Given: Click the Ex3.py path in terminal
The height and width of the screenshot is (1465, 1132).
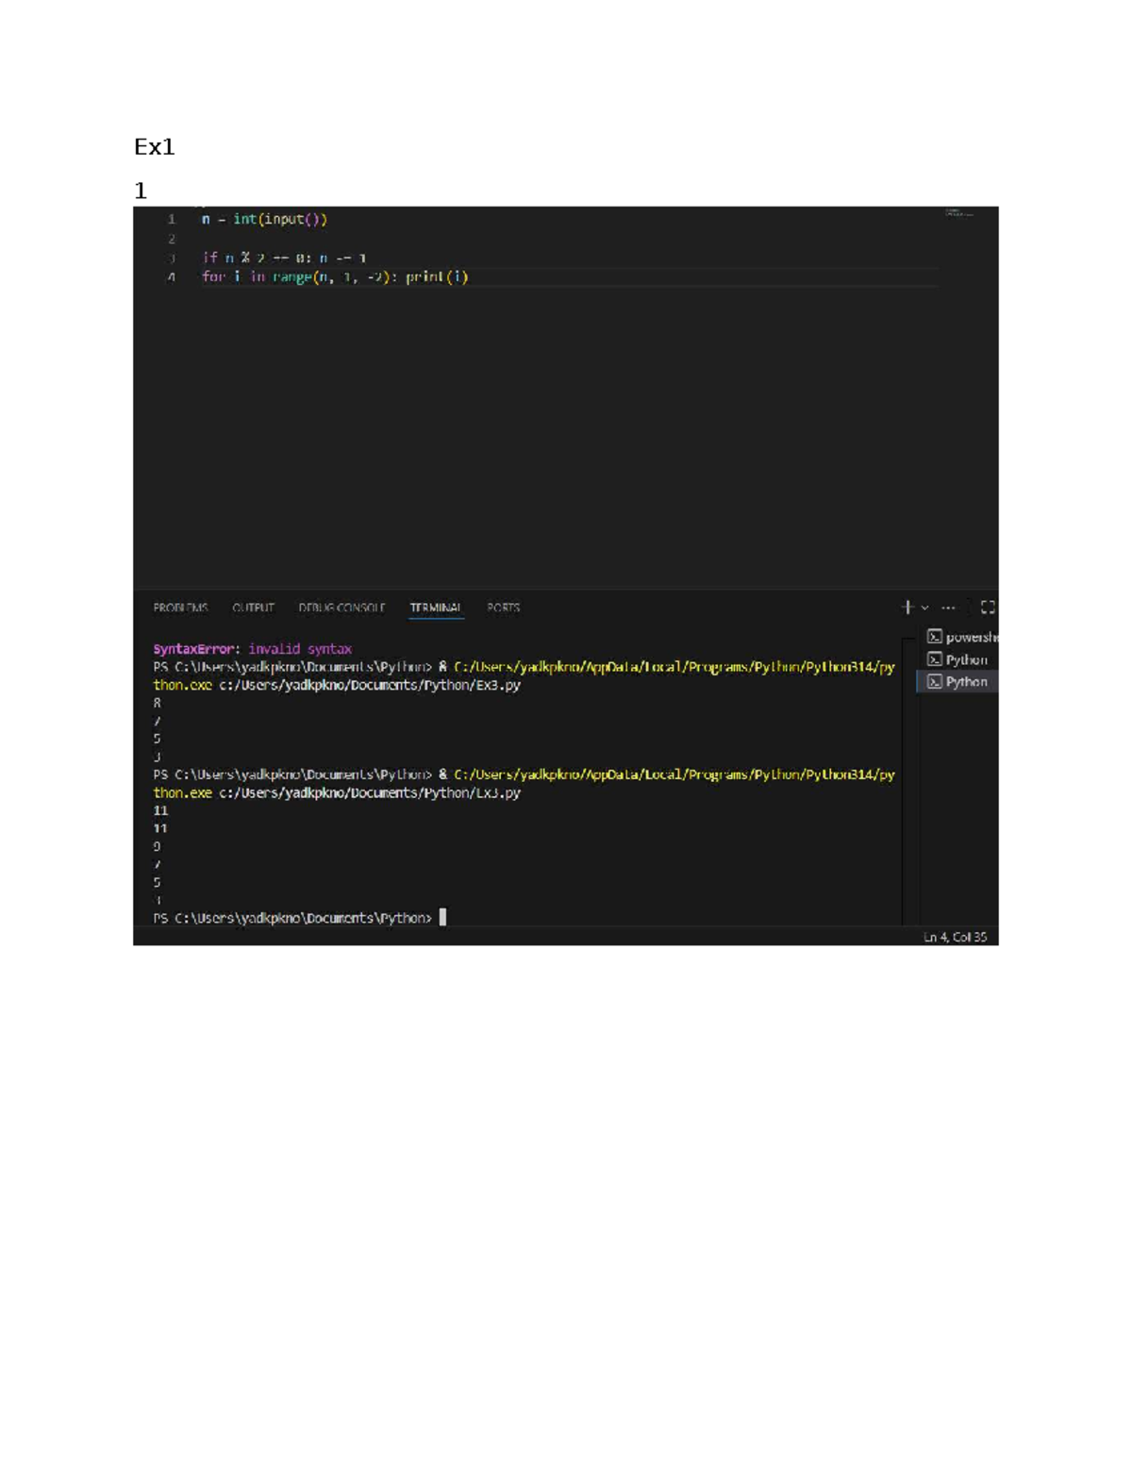Looking at the screenshot, I should pyautogui.click(x=370, y=685).
